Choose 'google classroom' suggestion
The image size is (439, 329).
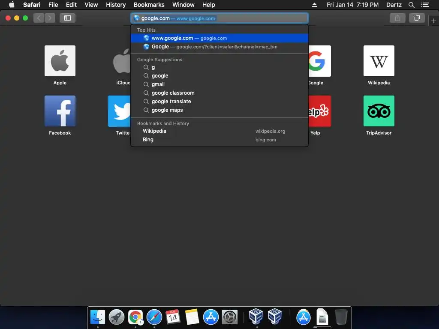[219, 93]
